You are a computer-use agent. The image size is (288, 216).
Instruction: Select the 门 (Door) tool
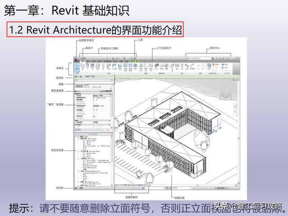tap(87, 67)
